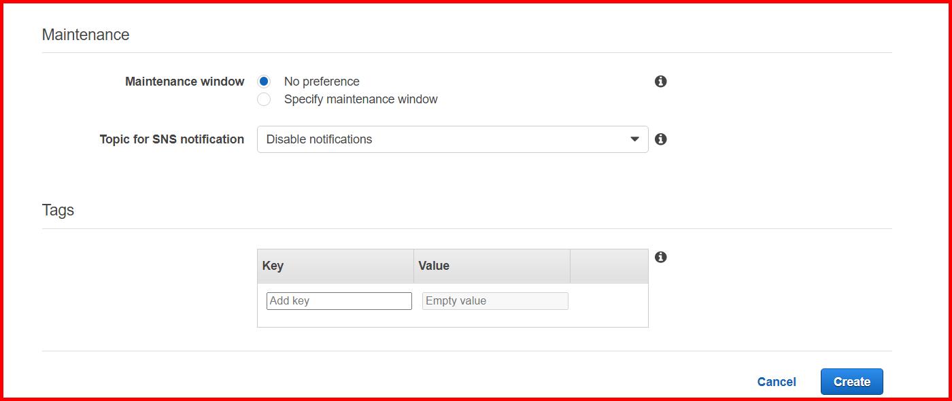The width and height of the screenshot is (952, 401).
Task: Click the dropdown arrow on notifications selector
Action: (634, 139)
